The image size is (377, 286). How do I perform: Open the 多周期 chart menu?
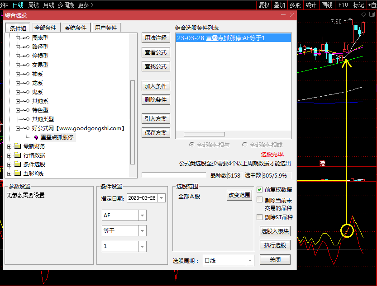(66, 5)
